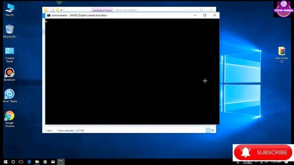Show hidden system tray icons chevron
Image resolution: width=294 pixels, height=165 pixels.
[256, 162]
